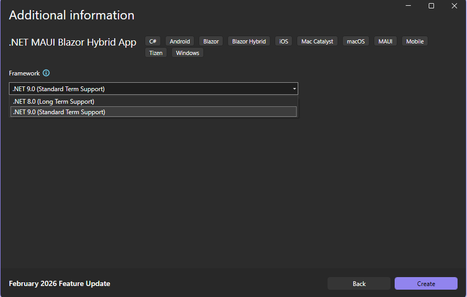This screenshot has height=297, width=467.
Task: Click the Blazor Hybrid tag
Action: pos(249,41)
